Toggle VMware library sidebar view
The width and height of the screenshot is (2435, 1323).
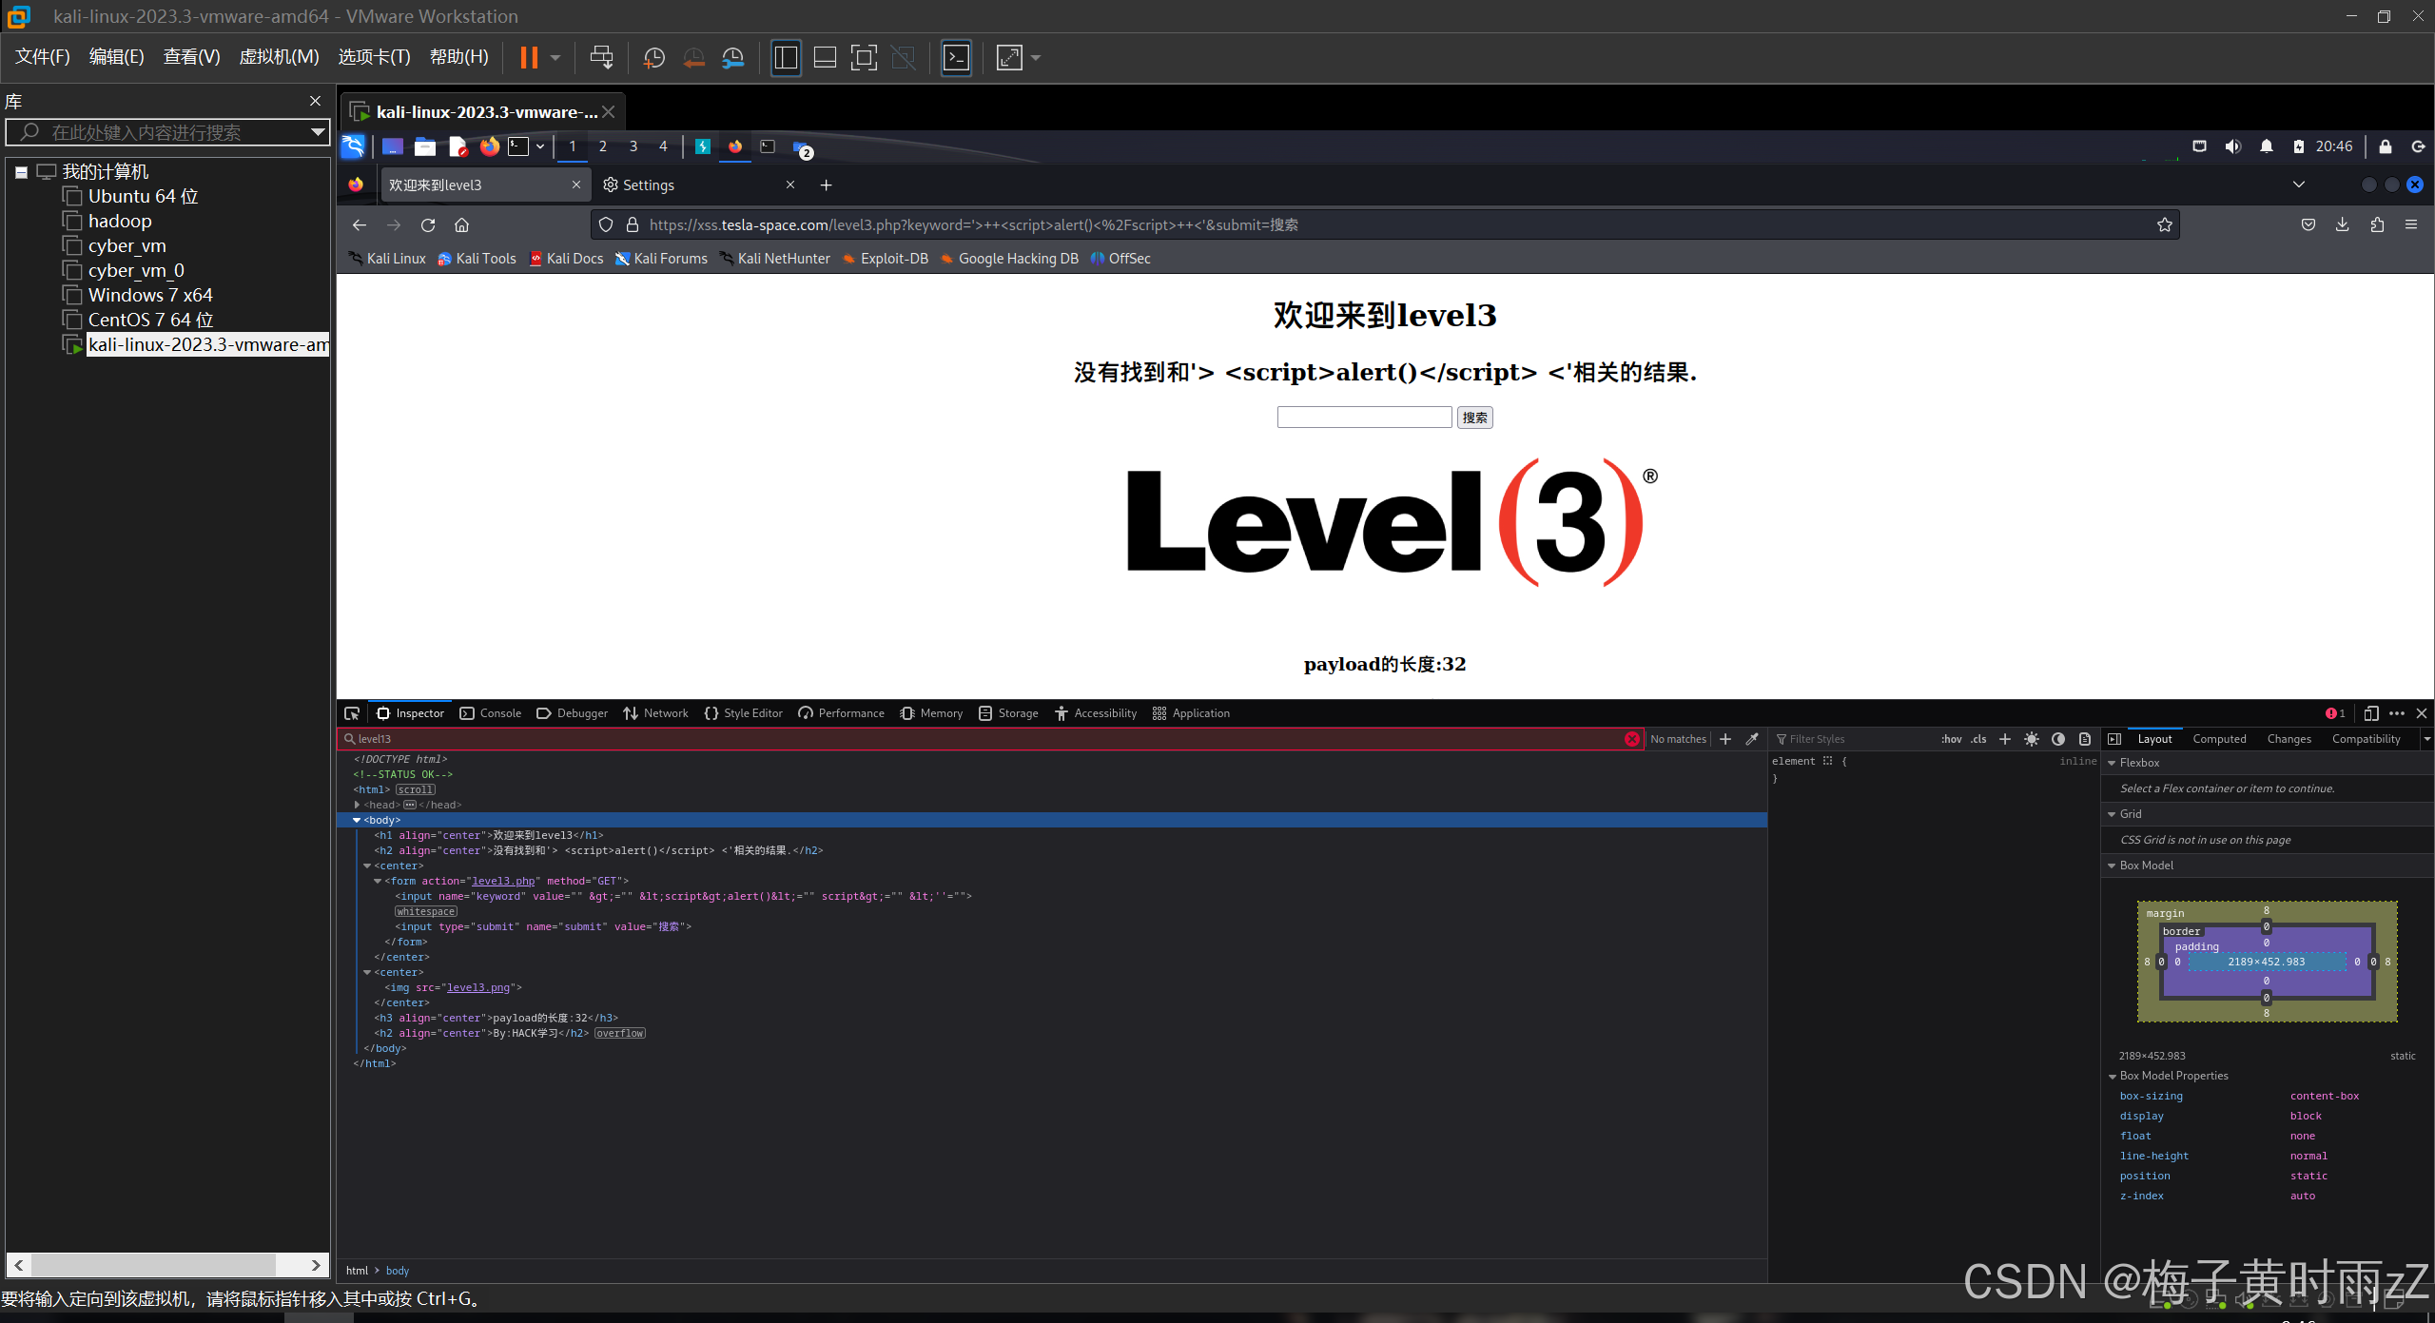(x=786, y=58)
